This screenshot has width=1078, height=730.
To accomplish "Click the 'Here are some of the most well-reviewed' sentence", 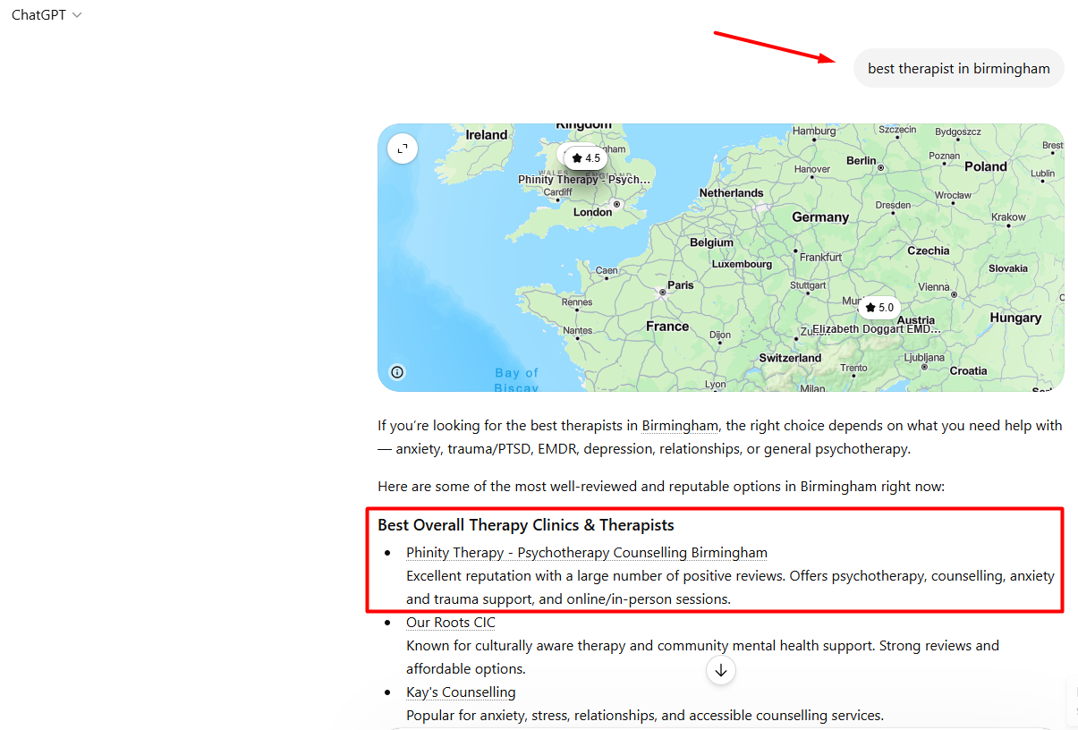I will [661, 487].
